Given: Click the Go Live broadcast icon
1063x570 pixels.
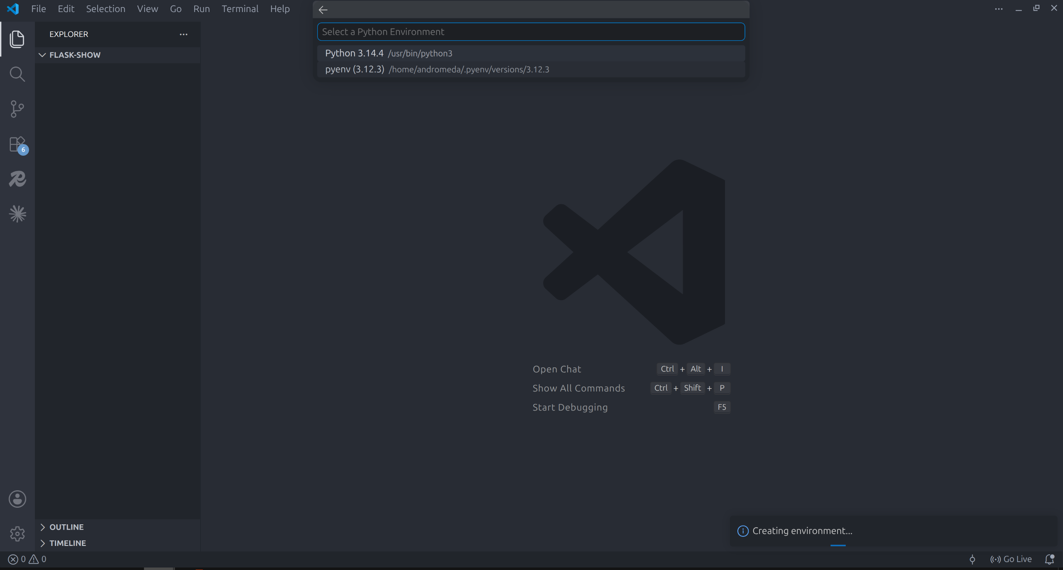Looking at the screenshot, I should [x=995, y=559].
